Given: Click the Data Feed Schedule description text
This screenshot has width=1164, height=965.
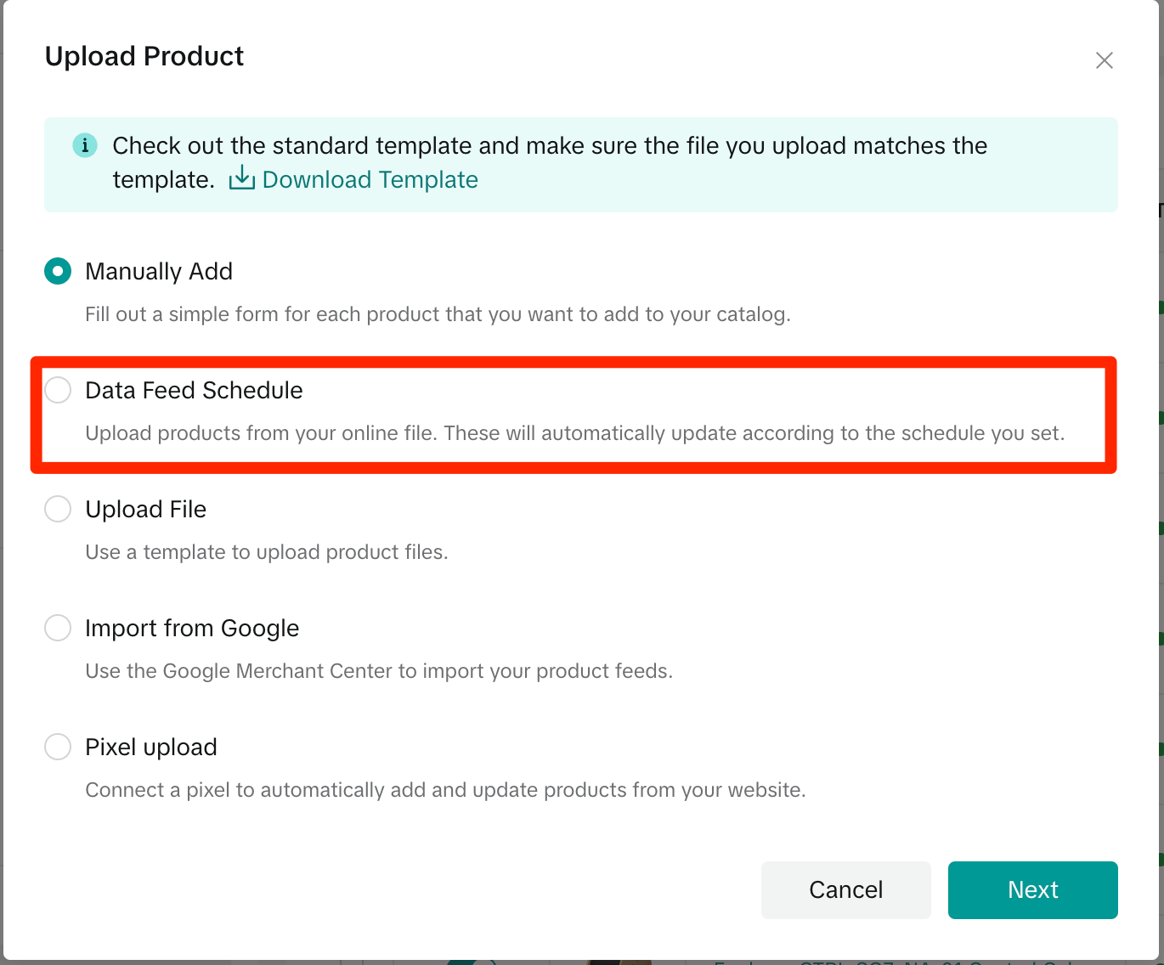Looking at the screenshot, I should 575,433.
